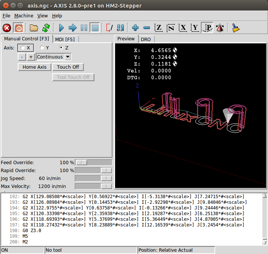The width and height of the screenshot is (268, 254).
Task: Click the Step forward arrow icon
Action: [x=72, y=28]
